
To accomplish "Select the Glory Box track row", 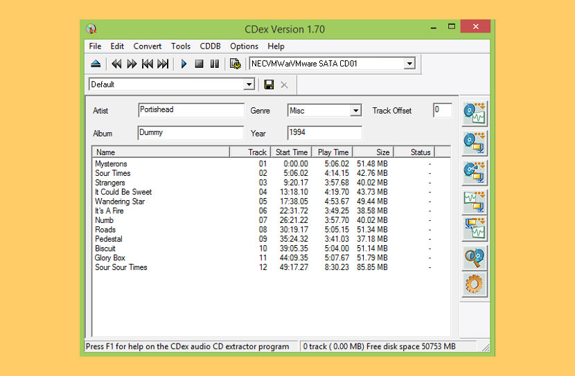I will (x=271, y=258).
